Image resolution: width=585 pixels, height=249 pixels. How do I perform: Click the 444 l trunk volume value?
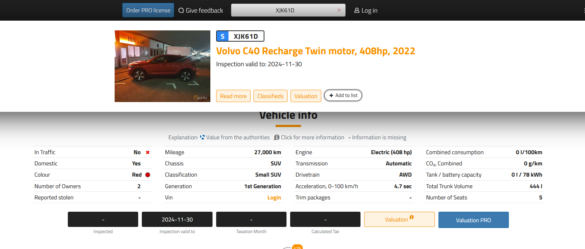click(x=536, y=186)
